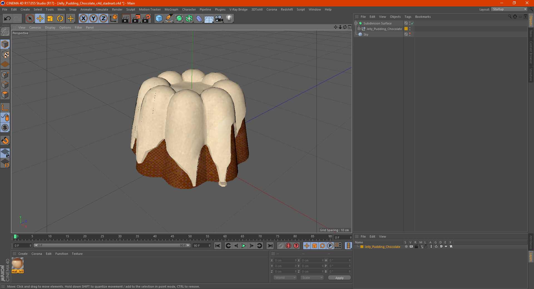Viewport: 534px width, 289px height.
Task: Toggle X axis lock
Action: (83, 19)
